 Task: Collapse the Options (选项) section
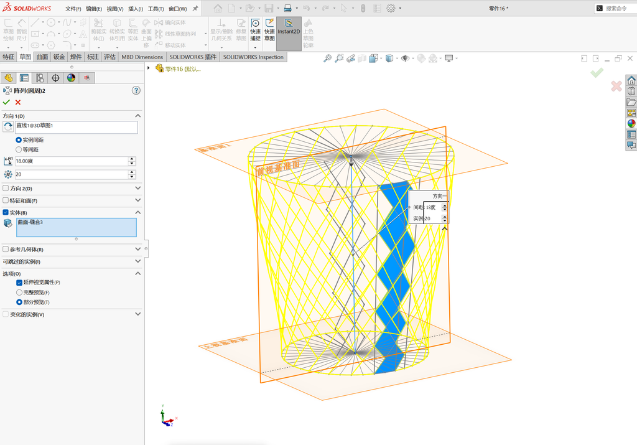[137, 273]
